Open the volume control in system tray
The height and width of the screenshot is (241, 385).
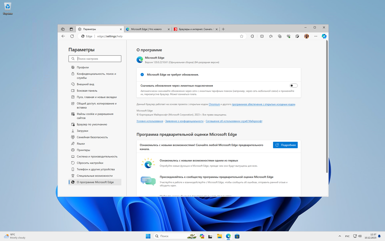[x=360, y=236]
